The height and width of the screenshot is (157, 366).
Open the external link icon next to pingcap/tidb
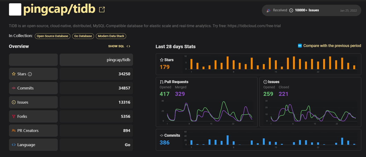click(102, 9)
